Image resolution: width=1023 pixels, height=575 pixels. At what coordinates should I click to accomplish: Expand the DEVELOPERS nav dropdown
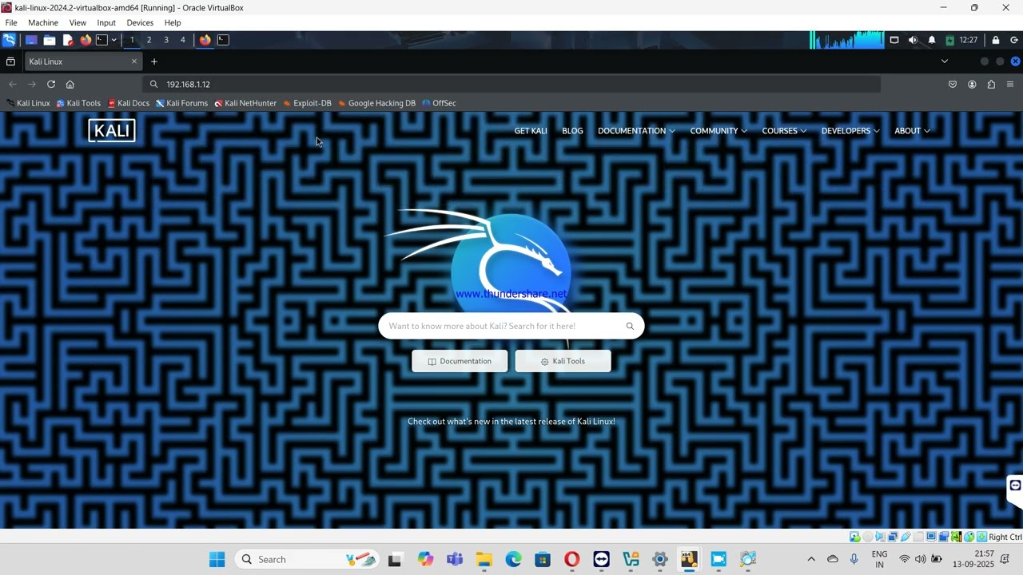click(850, 131)
